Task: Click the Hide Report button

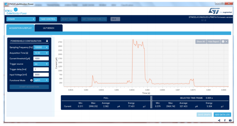Action: pos(213,41)
